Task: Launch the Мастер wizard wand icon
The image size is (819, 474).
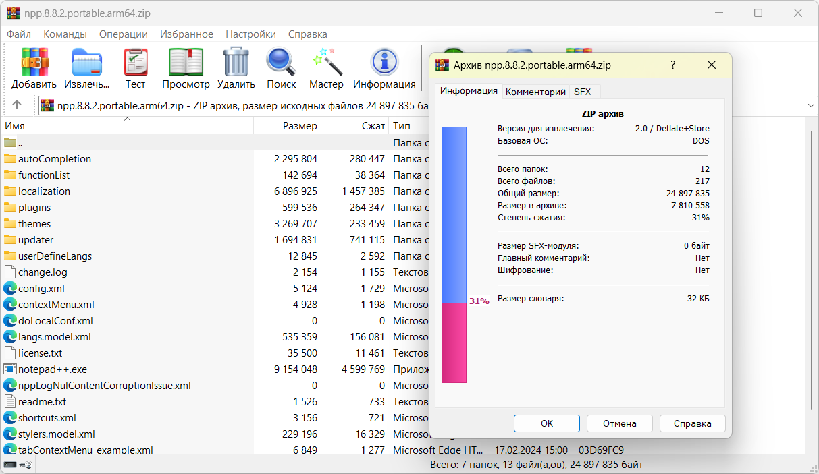Action: 327,62
